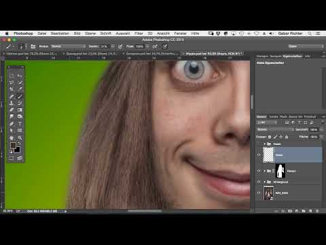Viewport: 326px width, 245px height.
Task: Select the Hand tool
Action: point(12,137)
